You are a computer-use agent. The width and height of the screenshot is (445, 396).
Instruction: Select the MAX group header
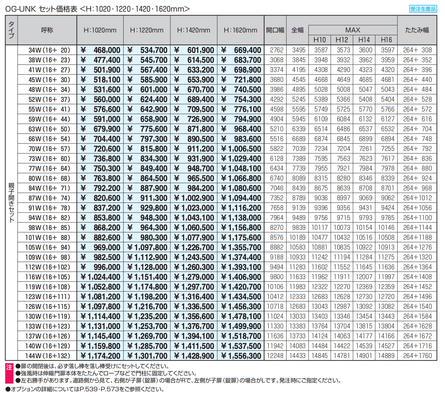[x=353, y=30]
